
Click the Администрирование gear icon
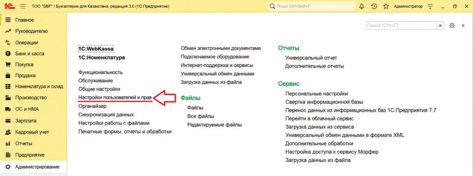8,167
